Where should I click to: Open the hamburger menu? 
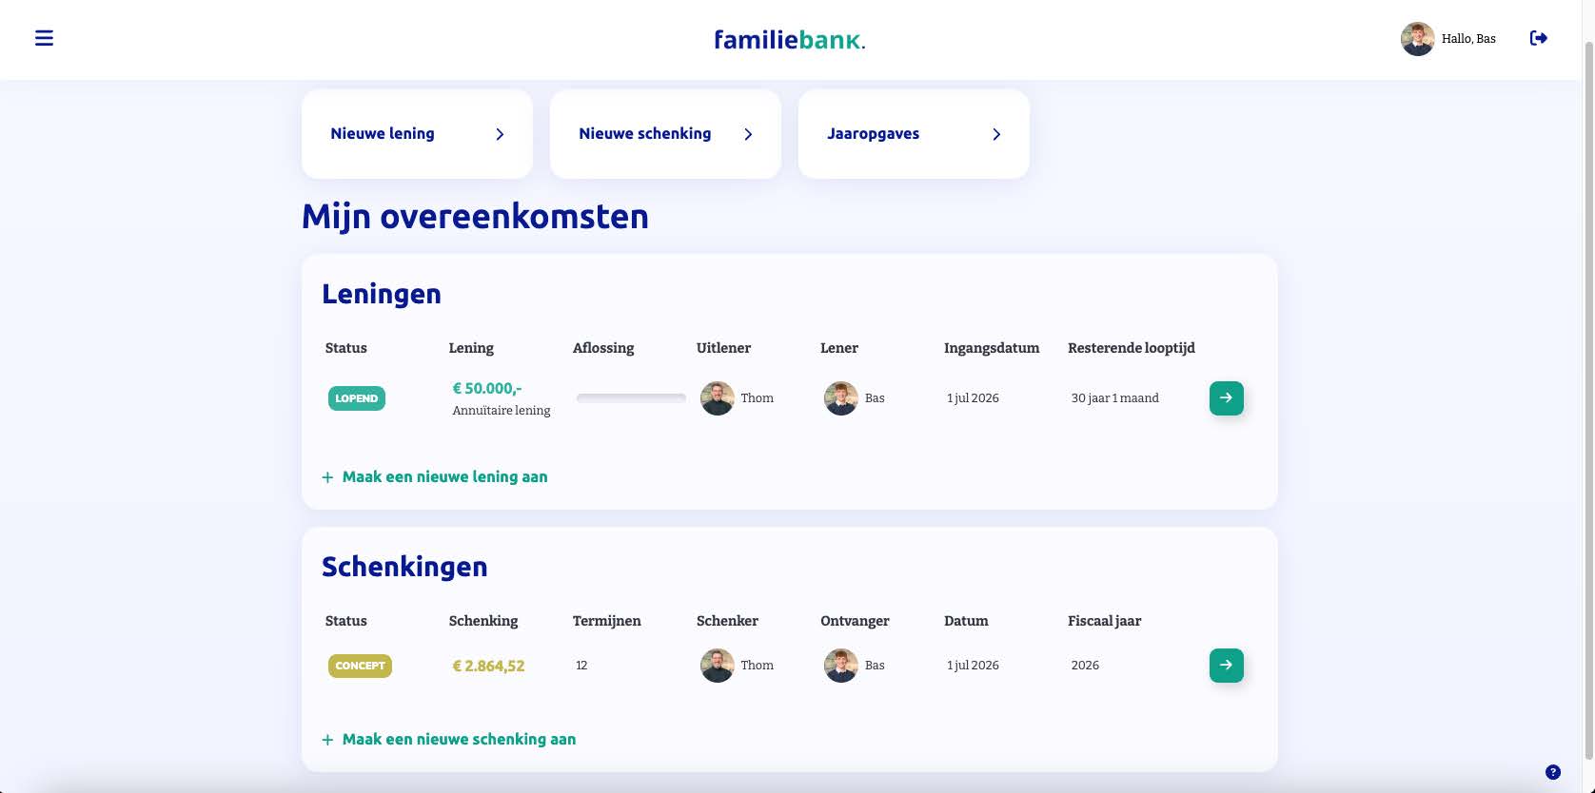(44, 38)
